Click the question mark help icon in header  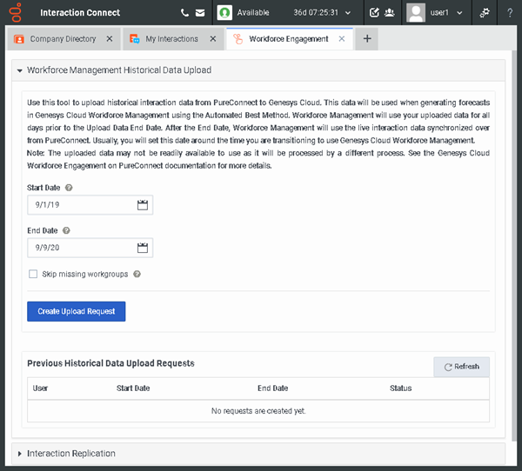[x=509, y=13]
